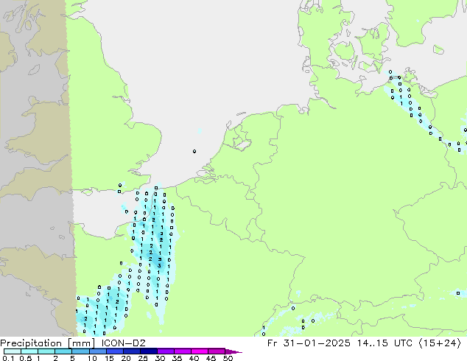This screenshot has width=467, height=361.
Task: Select the 2–5 mm legend color box
Action: click(63, 351)
